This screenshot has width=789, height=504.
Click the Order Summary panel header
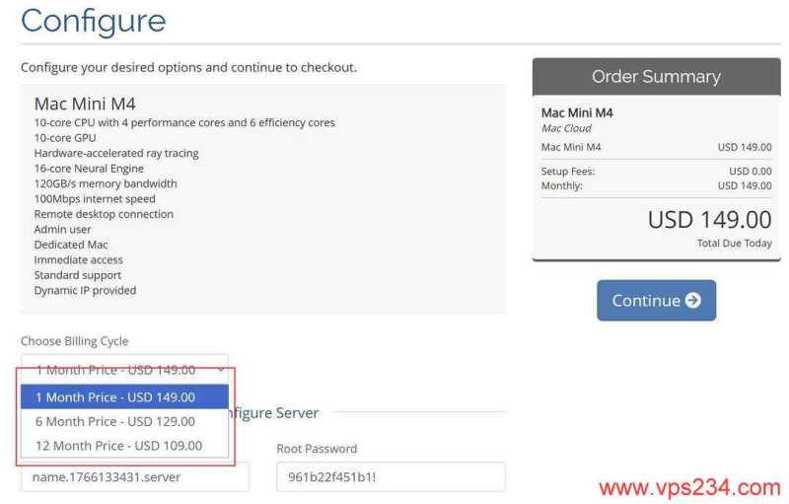tap(656, 77)
